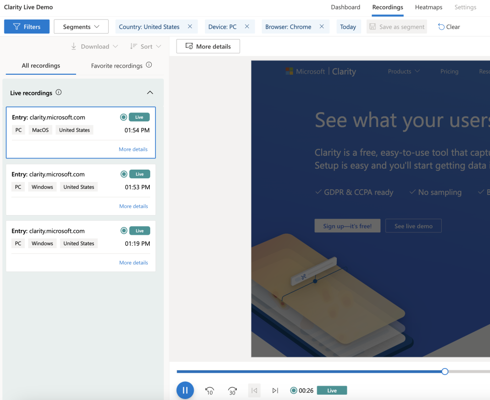Go to the Dashboard tab
The image size is (490, 400).
pos(345,7)
